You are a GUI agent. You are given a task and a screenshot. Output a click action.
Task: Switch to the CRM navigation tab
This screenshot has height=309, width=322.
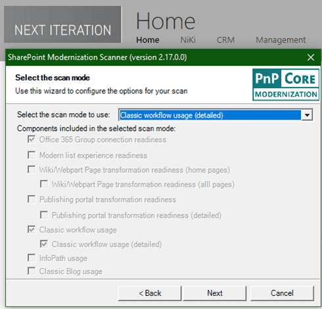click(x=225, y=40)
